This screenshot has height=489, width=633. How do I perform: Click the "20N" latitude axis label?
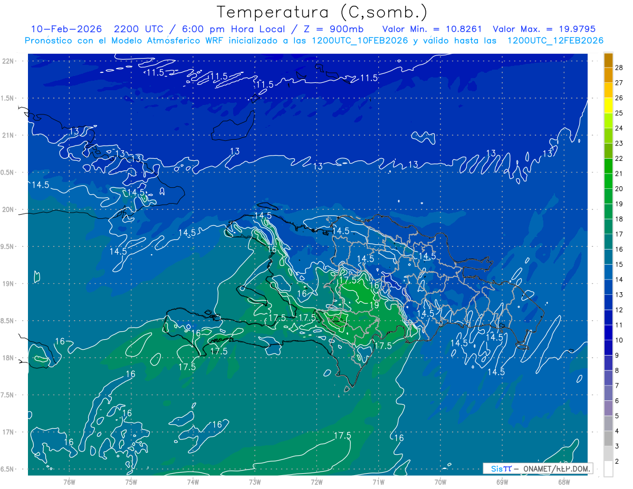click(x=7, y=209)
